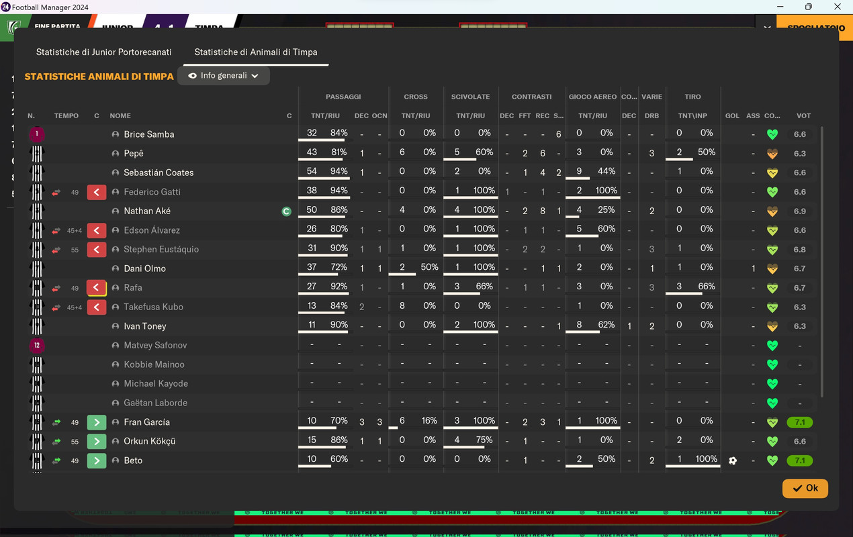Click Brice Samba's shirt number 1 icon
The width and height of the screenshot is (853, 537).
point(37,134)
